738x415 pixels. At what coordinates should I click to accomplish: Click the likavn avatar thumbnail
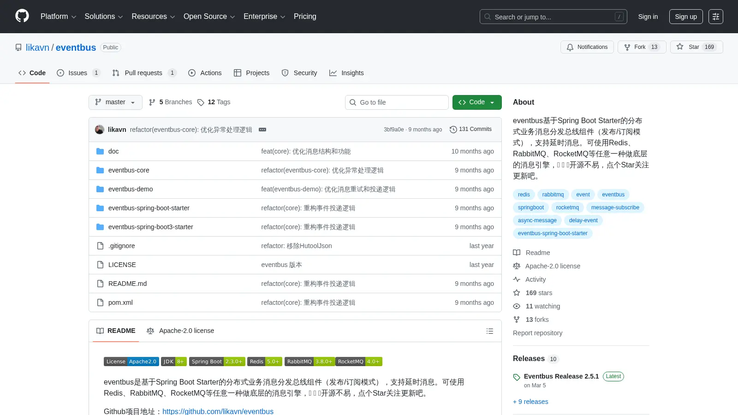pos(100,130)
